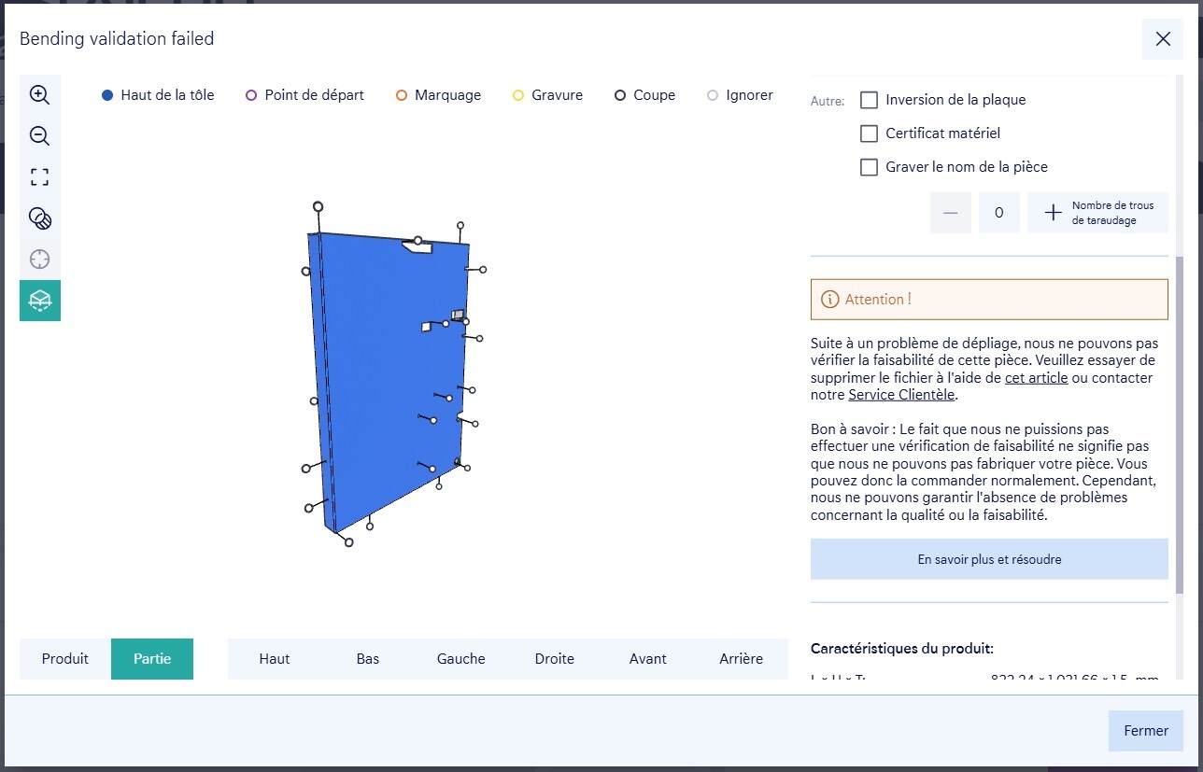Image resolution: width=1203 pixels, height=772 pixels.
Task: Check the Certificat matériel option
Action: click(x=869, y=133)
